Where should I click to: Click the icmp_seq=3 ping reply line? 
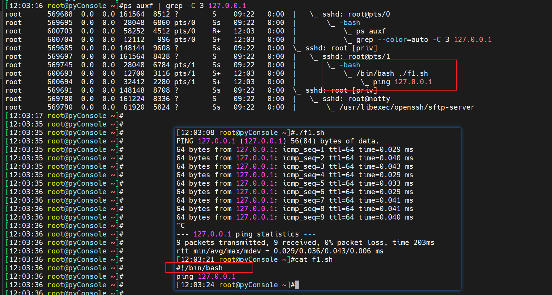pos(295,166)
